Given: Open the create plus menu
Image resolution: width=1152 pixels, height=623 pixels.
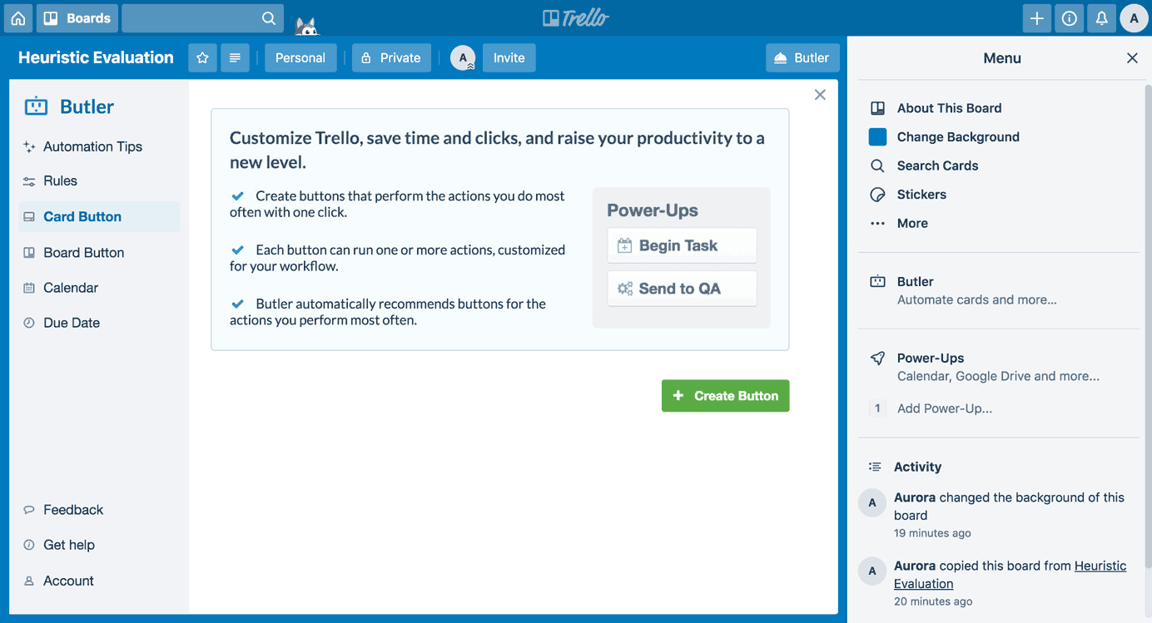Looking at the screenshot, I should click(x=1036, y=18).
